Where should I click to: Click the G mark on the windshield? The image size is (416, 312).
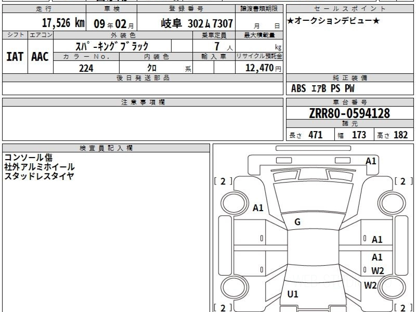coord(297,222)
